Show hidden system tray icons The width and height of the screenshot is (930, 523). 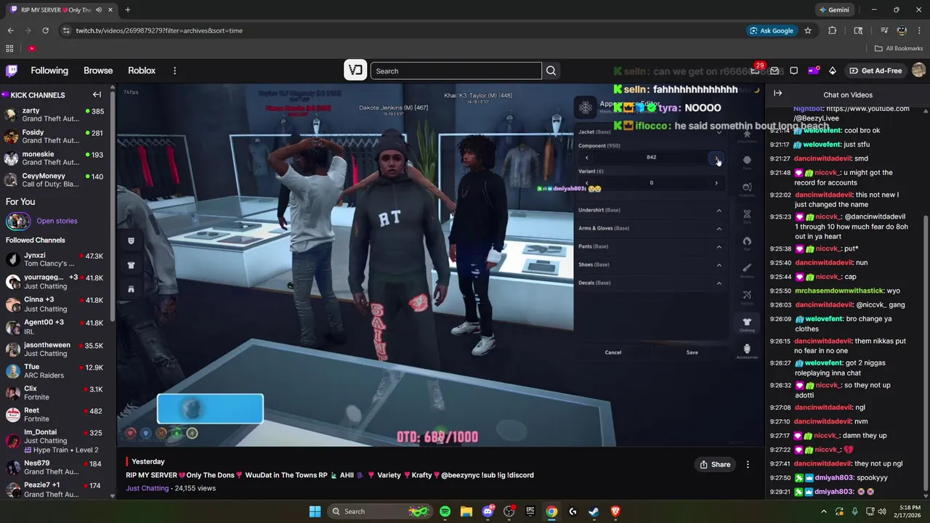824,511
